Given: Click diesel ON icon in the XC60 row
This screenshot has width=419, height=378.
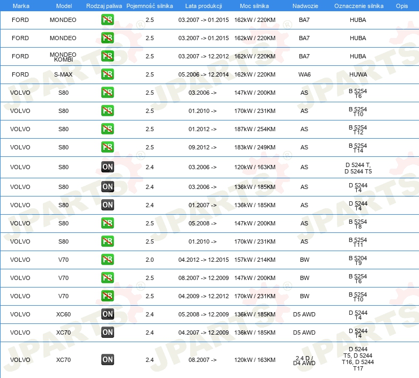Looking at the screenshot, I should [107, 314].
